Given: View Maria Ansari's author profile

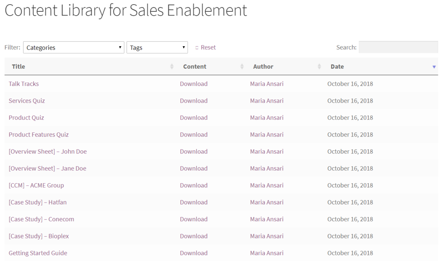Looking at the screenshot, I should (266, 84).
